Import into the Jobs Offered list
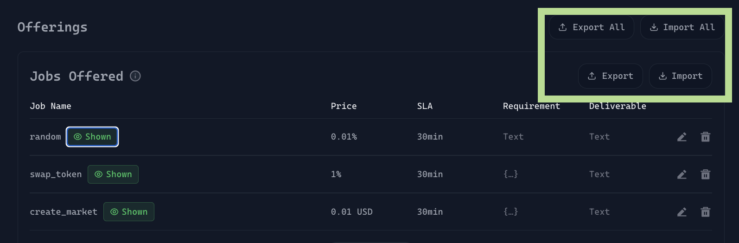Screen dimensions: 739x243 pos(680,76)
